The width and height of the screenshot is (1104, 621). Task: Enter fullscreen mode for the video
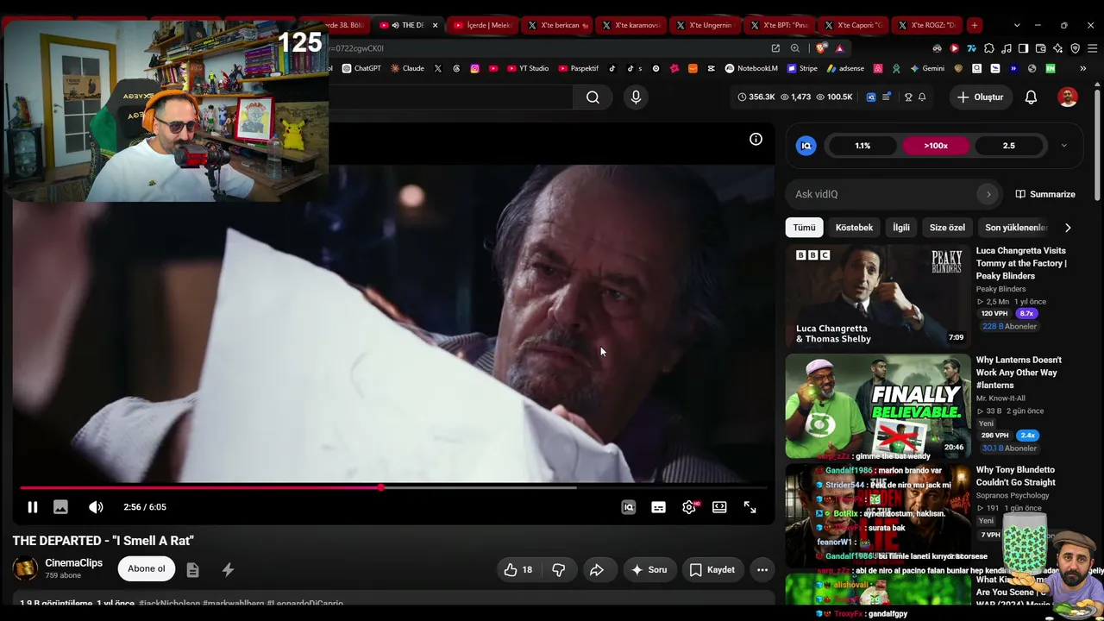pos(750,507)
